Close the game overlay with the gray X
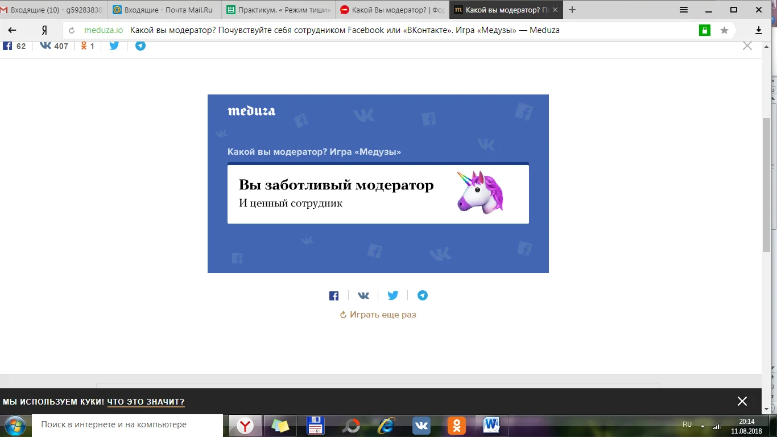The width and height of the screenshot is (777, 437). (x=747, y=46)
